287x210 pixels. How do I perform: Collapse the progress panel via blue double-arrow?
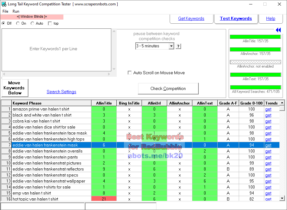pyautogui.click(x=278, y=30)
